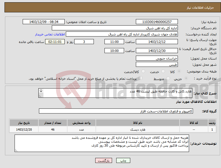Click the validity time 10:00 field
The height and width of the screenshot is (168, 221).
(x=114, y=51)
